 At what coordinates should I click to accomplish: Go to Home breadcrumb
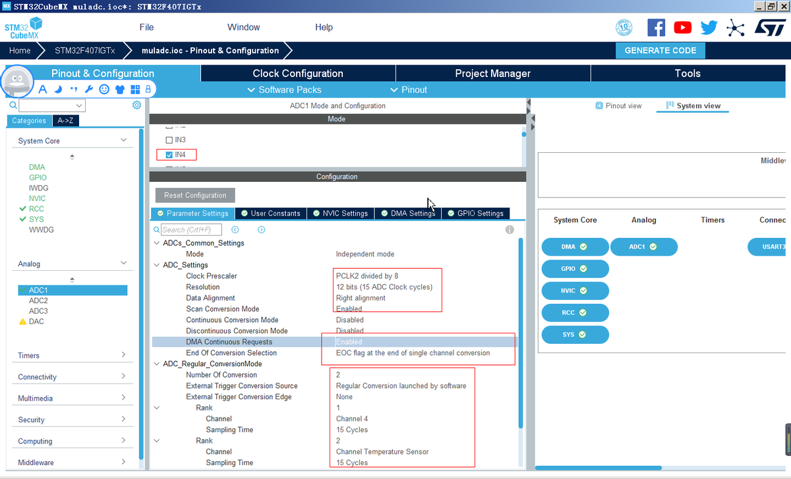point(20,50)
